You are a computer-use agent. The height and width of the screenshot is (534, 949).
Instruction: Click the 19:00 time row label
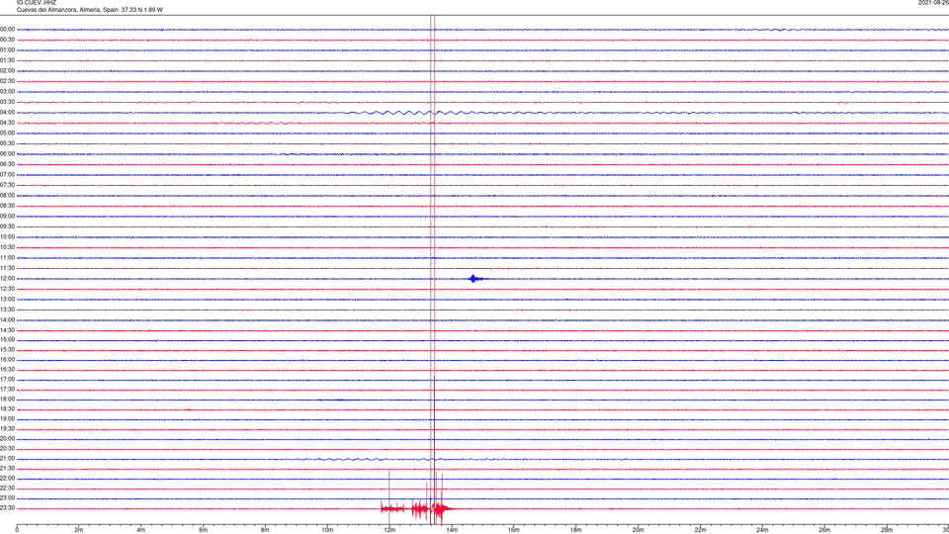tap(7, 419)
